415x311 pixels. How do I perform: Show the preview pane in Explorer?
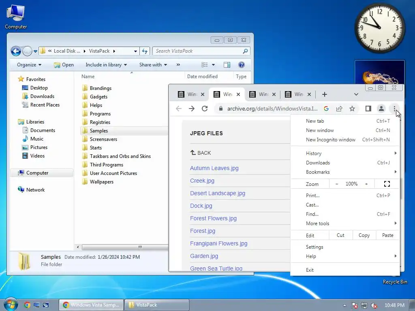[x=227, y=65]
